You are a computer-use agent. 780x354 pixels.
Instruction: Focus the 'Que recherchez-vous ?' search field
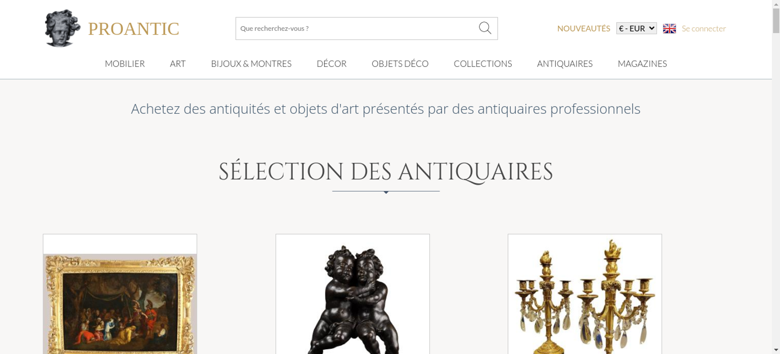pos(357,28)
